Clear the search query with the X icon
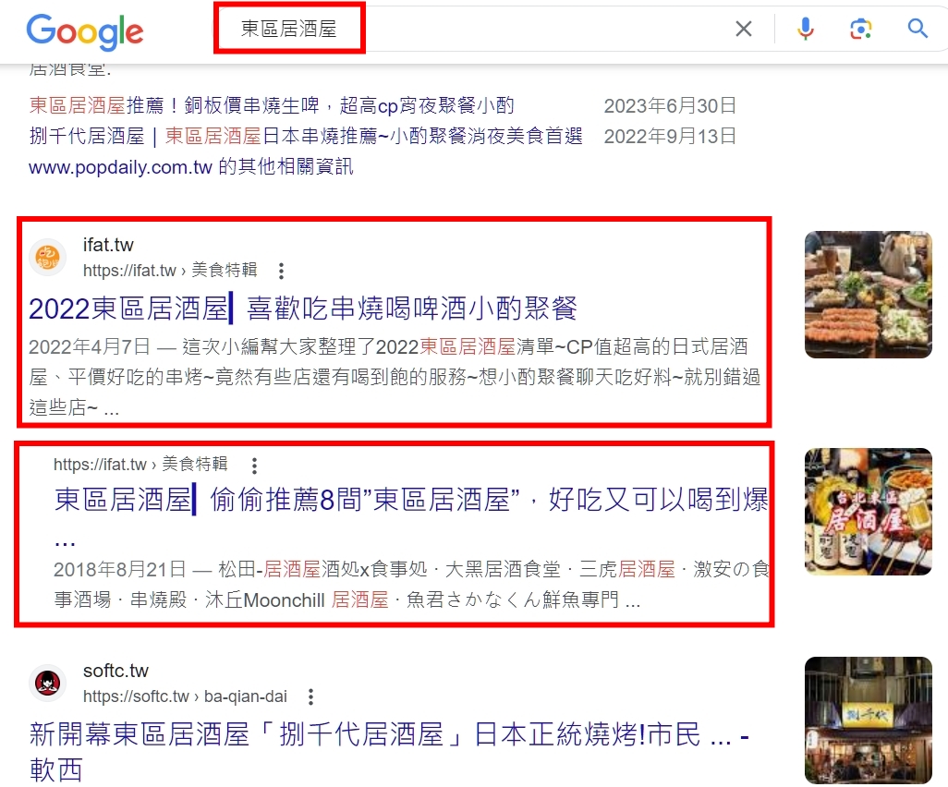This screenshot has height=787, width=948. tap(744, 29)
